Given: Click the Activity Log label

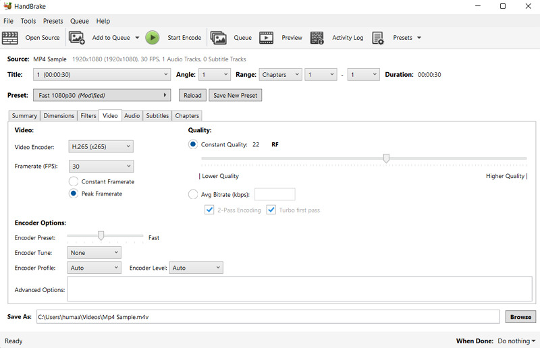Looking at the screenshot, I should 348,38.
